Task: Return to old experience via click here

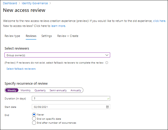Action: (x=159, y=21)
